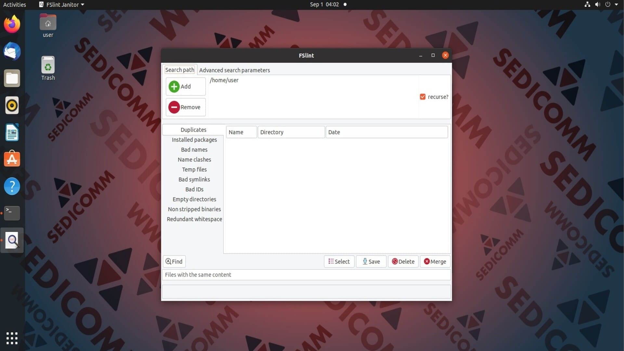
Task: Open LibreOffice Writer from the dock
Action: [x=12, y=132]
